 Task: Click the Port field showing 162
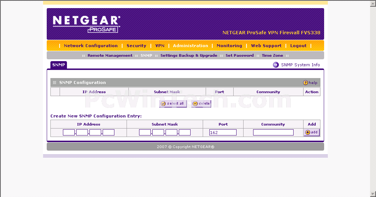[x=223, y=133]
